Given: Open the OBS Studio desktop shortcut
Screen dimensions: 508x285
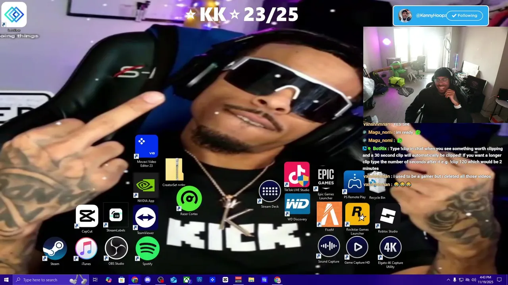Looking at the screenshot, I should (x=116, y=251).
